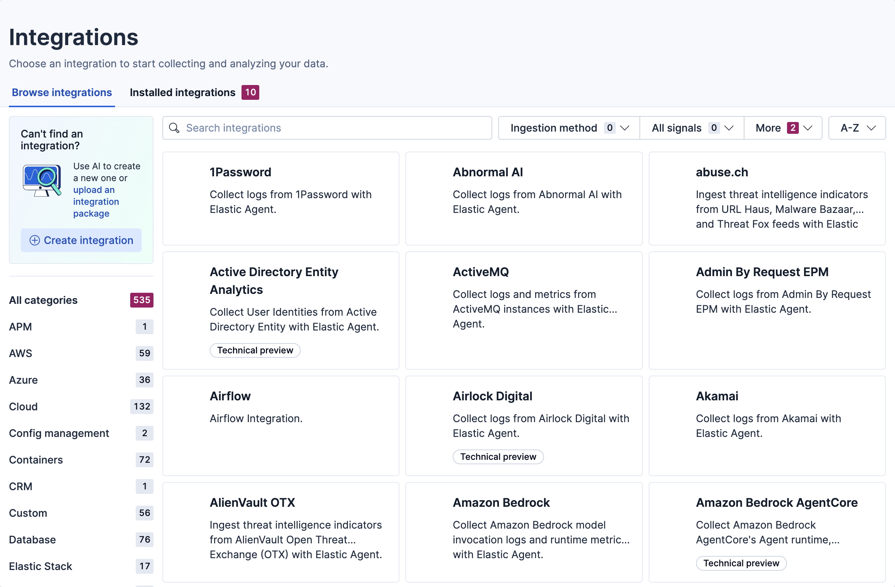This screenshot has height=587, width=895.
Task: Select the Database category
Action: click(81, 540)
